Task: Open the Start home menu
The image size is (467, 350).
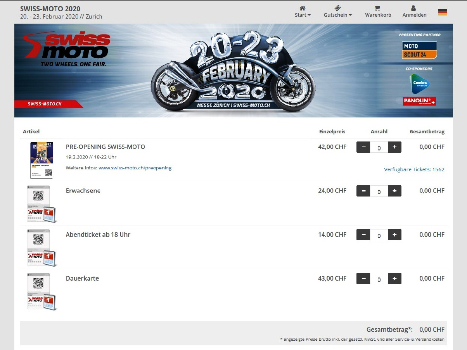Action: pyautogui.click(x=303, y=11)
